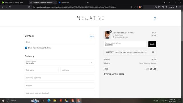The image size is (183, 103).
Task: Toggle the browser sidebar panel
Action: tap(159, 7)
